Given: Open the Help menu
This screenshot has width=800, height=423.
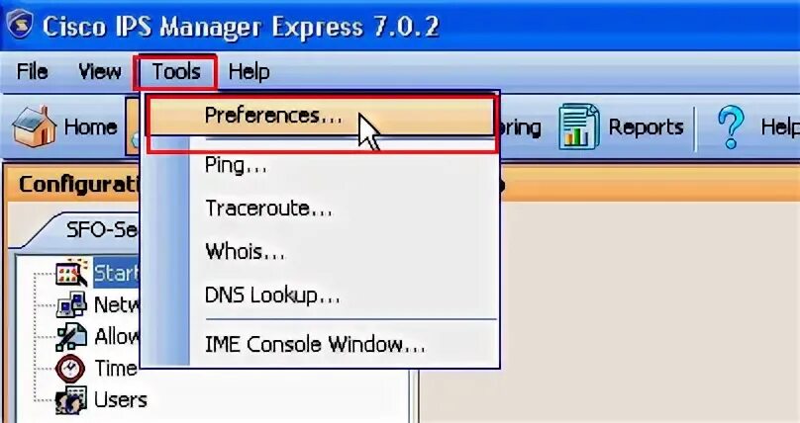Looking at the screenshot, I should (x=249, y=72).
